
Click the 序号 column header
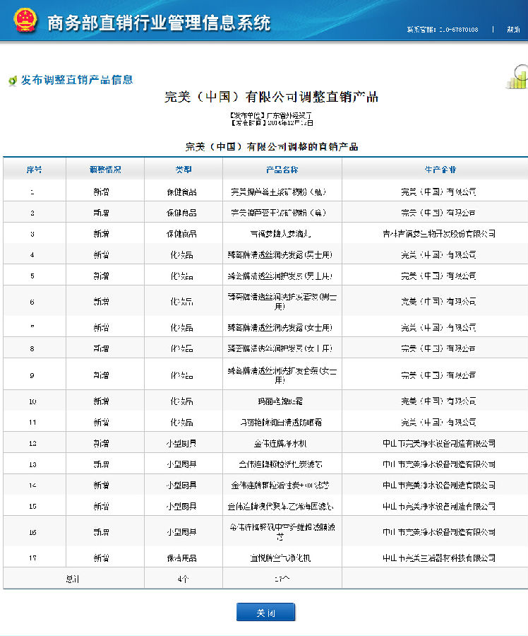pyautogui.click(x=34, y=170)
